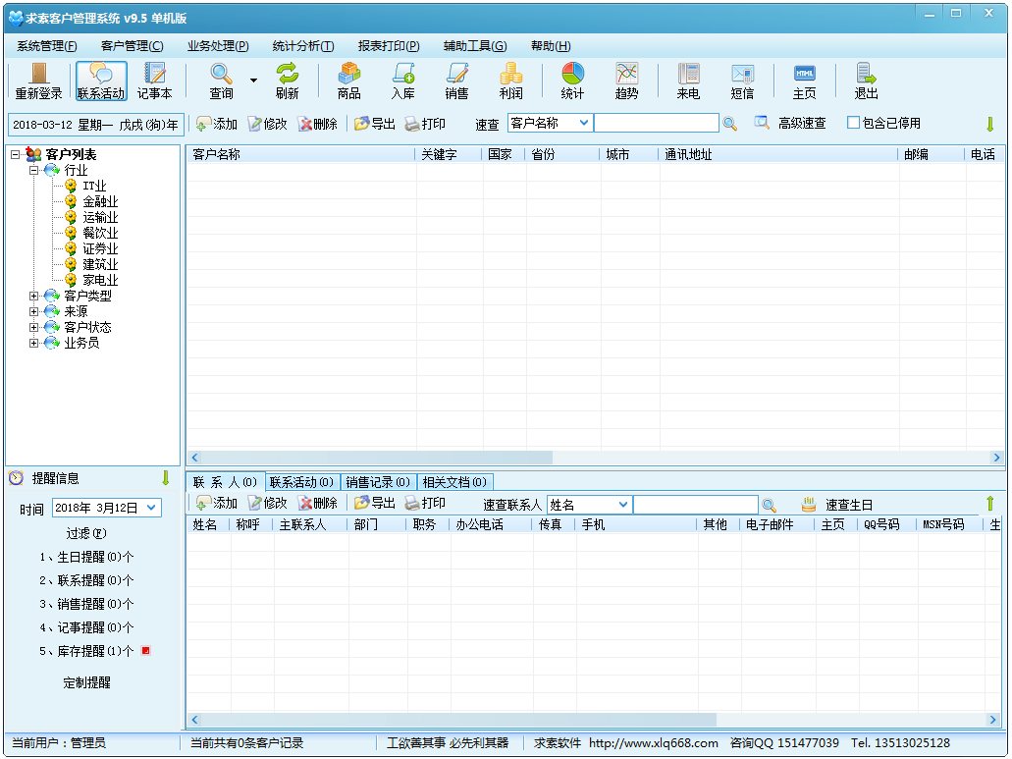Open the 统计 statistics chart tool
The image size is (1012, 759).
pos(572,81)
